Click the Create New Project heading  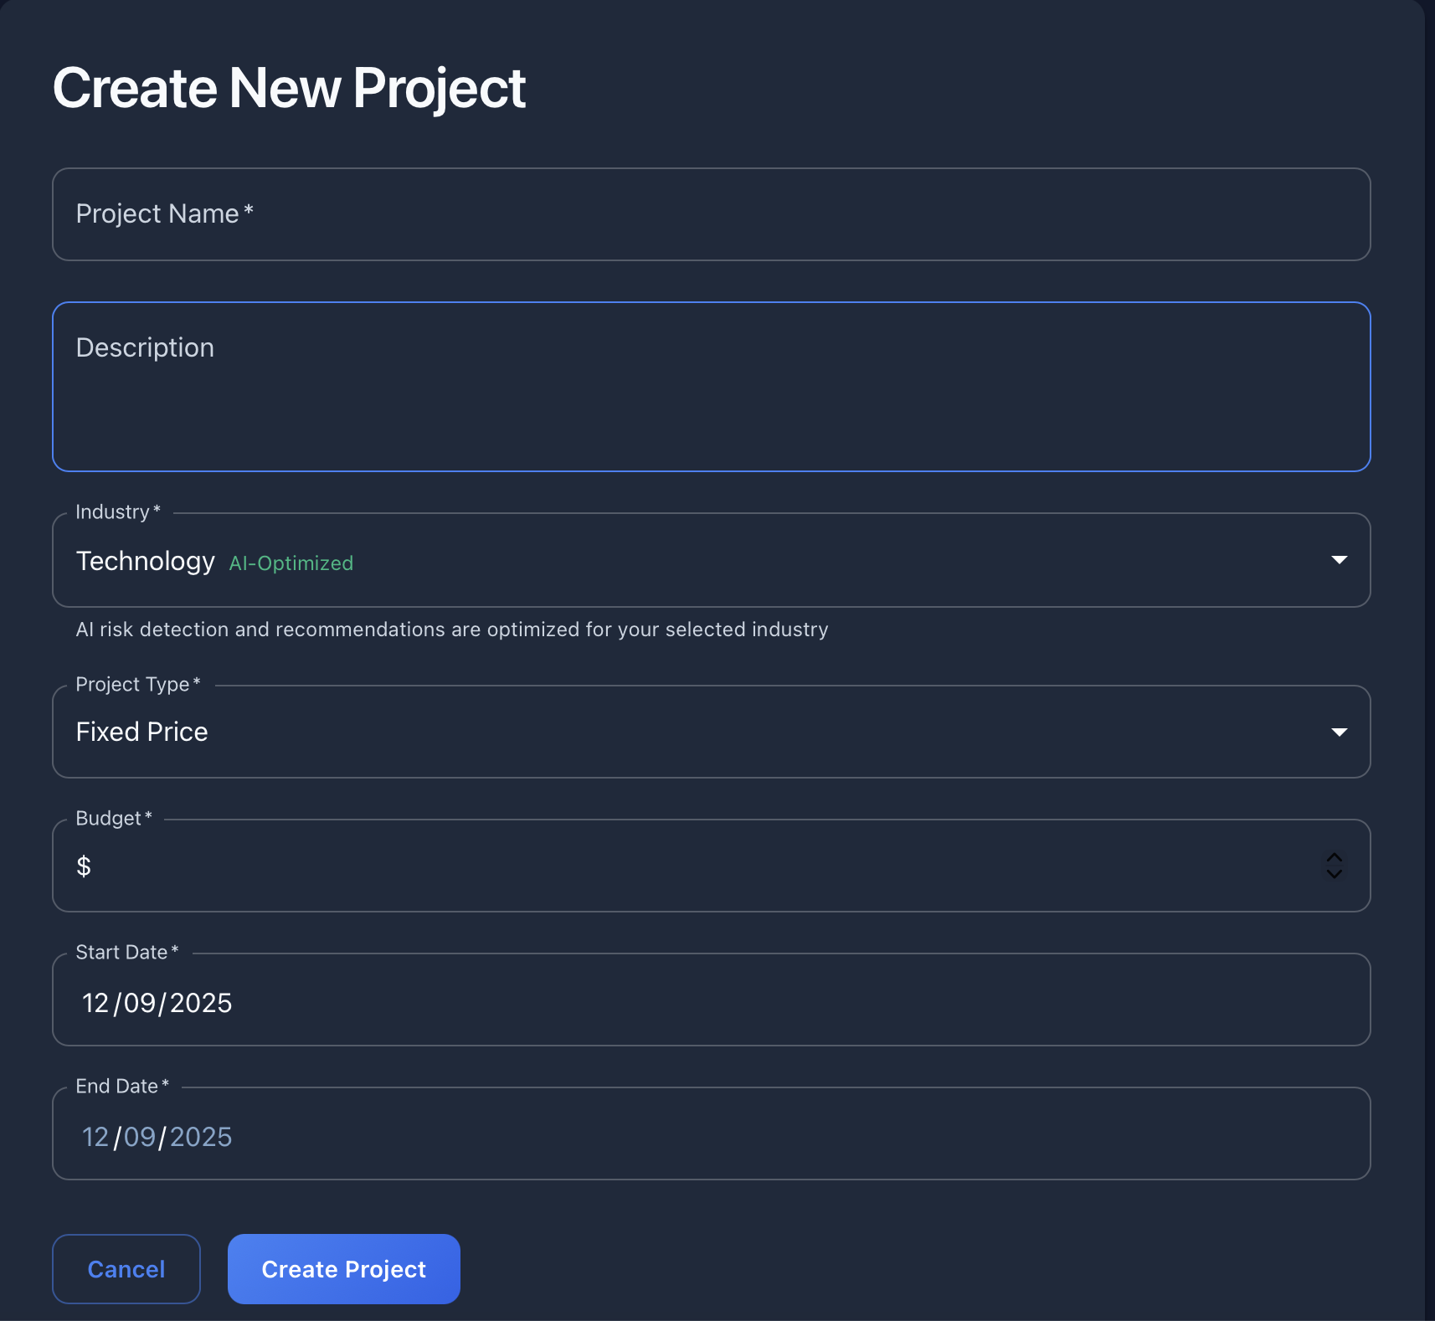289,86
